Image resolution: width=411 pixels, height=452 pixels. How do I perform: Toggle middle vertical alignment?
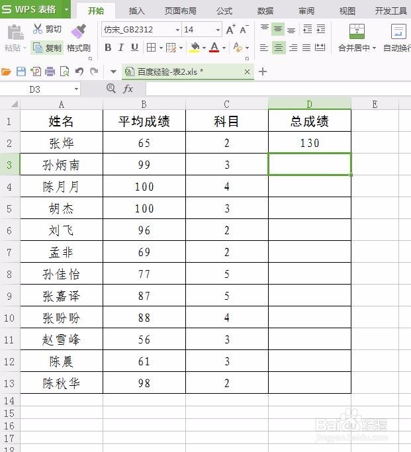[278, 29]
